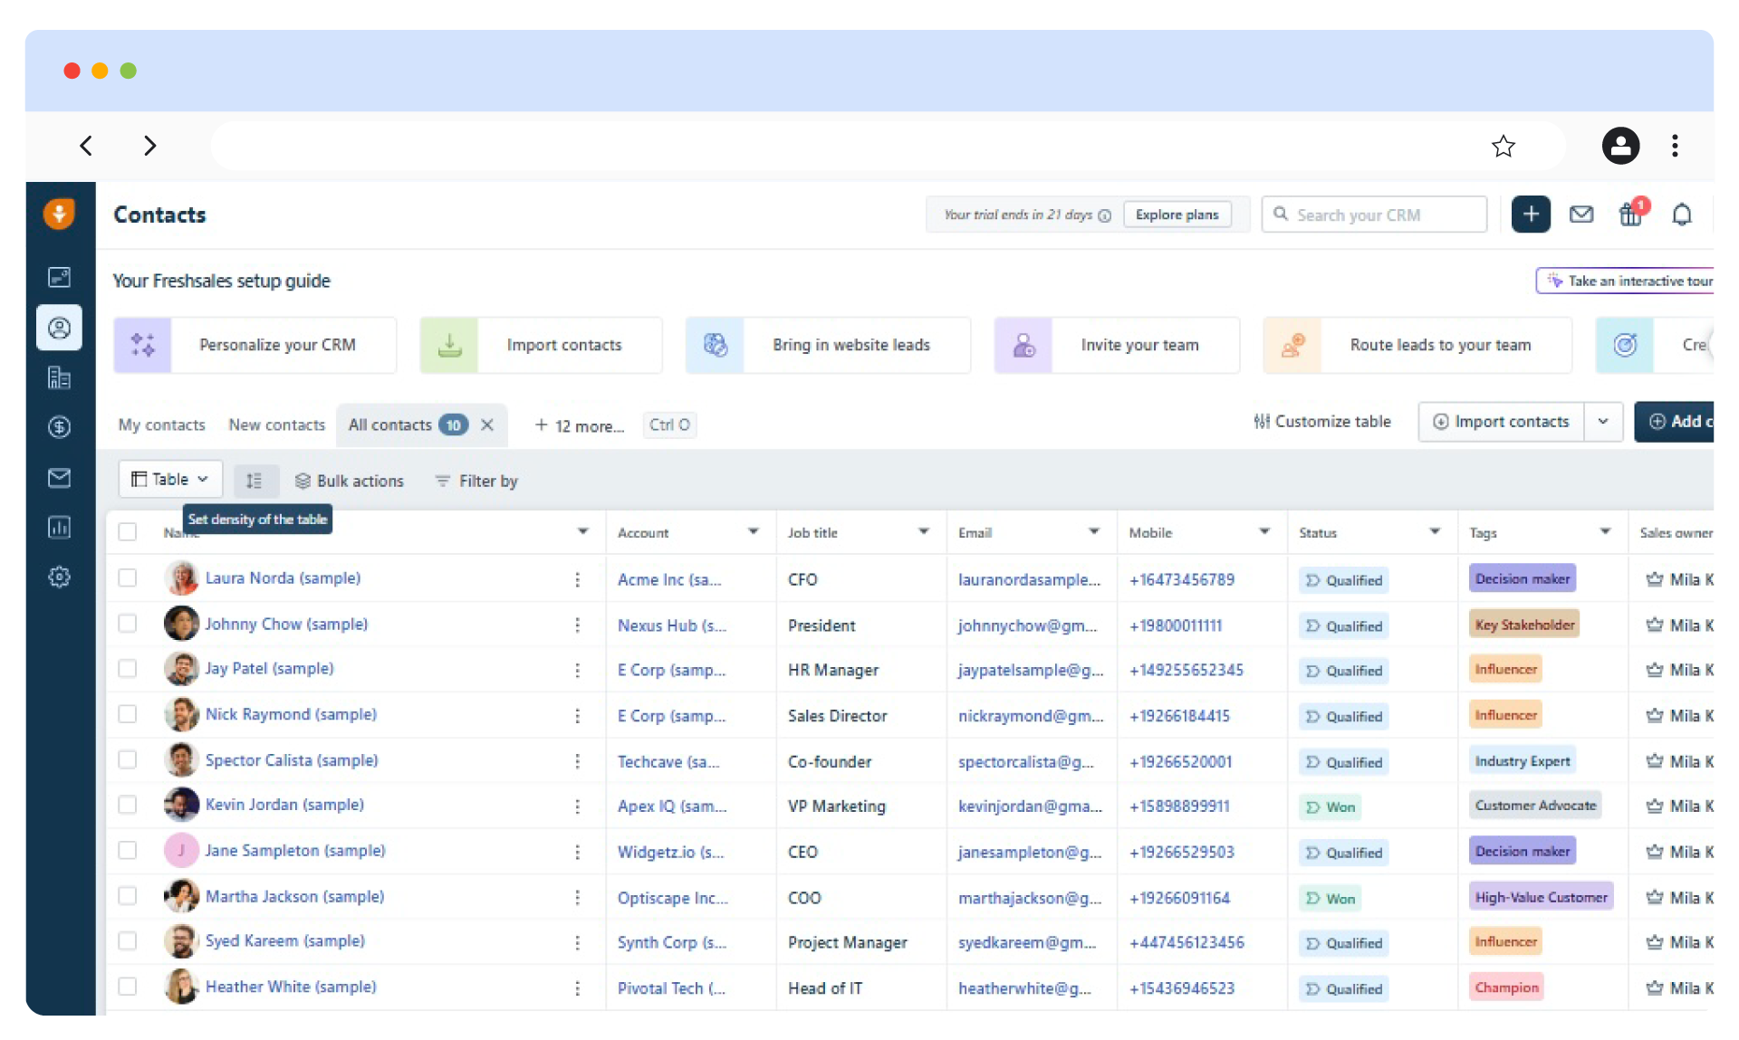The height and width of the screenshot is (1040, 1739).
Task: Open the Import contacts dropdown arrow
Action: [x=1603, y=422]
